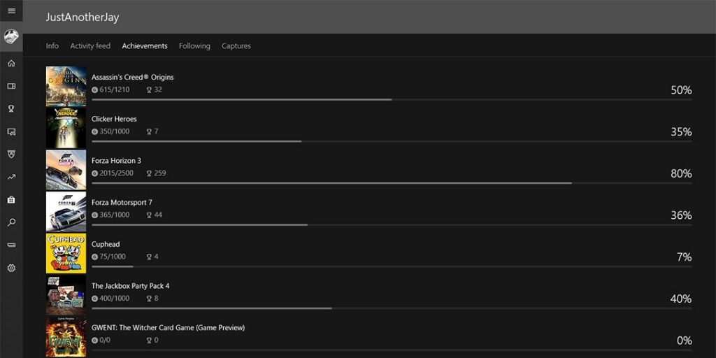Click the 40% completion value
Viewport: 716px width, 358px height.
coord(681,299)
